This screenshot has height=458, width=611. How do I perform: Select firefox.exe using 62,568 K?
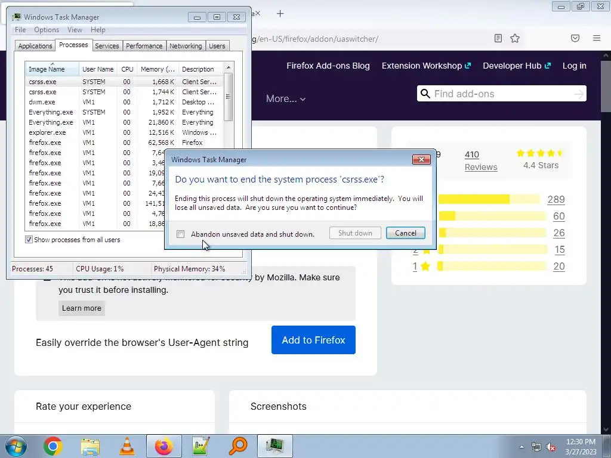pos(124,143)
